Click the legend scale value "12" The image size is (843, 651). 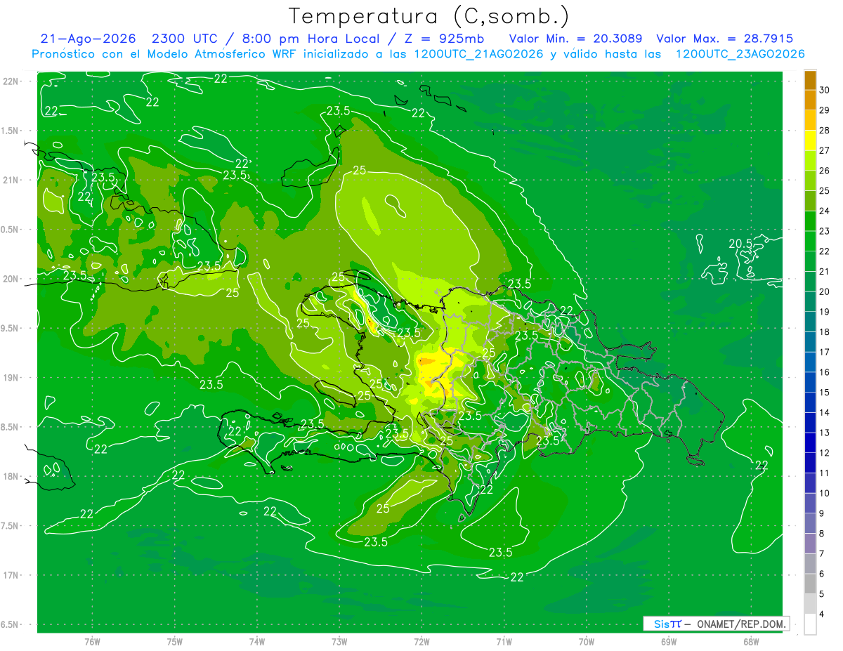824,453
